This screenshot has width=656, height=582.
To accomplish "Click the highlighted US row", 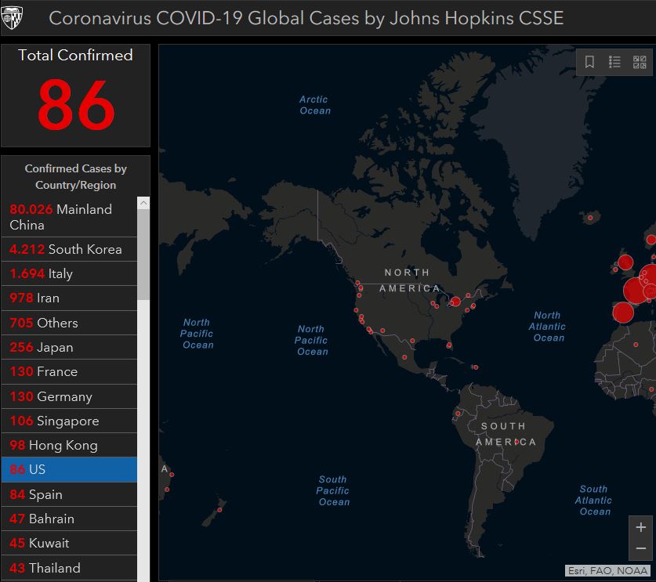I will click(x=69, y=469).
